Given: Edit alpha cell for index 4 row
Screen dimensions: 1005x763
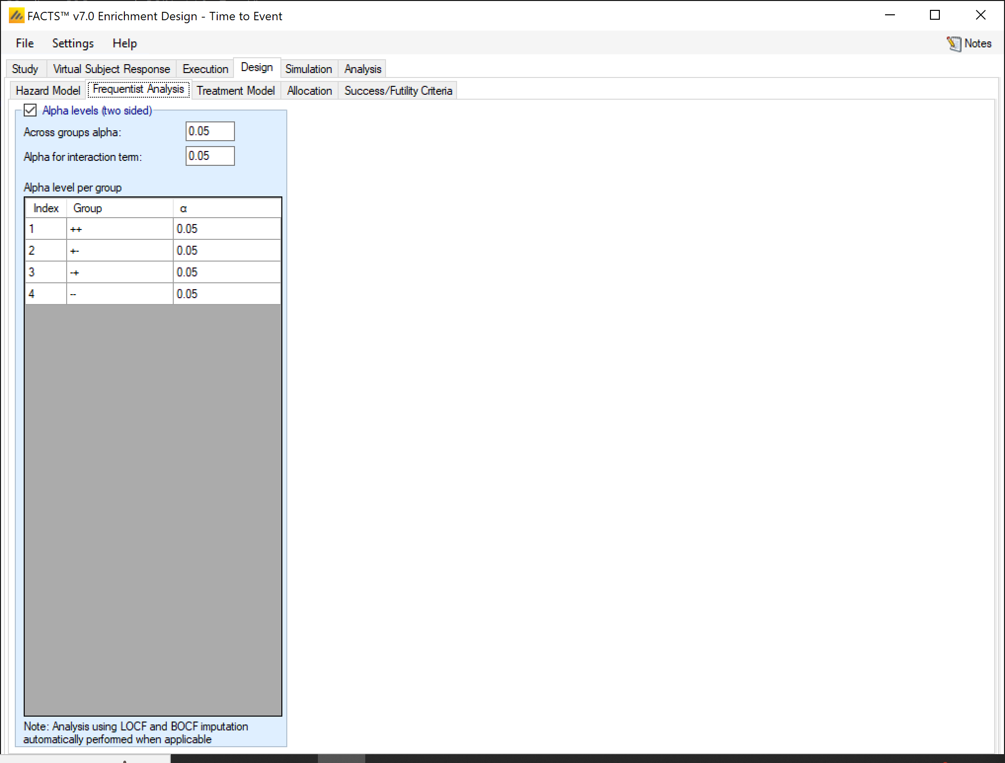Looking at the screenshot, I should point(227,294).
